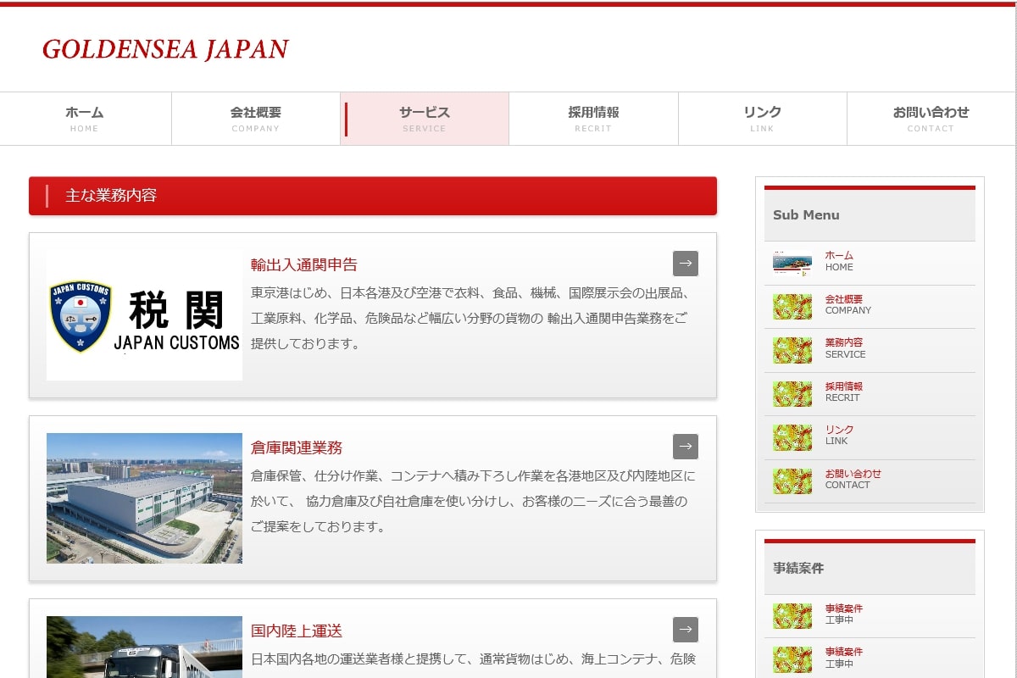Image resolution: width=1017 pixels, height=678 pixels.
Task: Open the 輸出入通関申告 heading link
Action: [304, 264]
